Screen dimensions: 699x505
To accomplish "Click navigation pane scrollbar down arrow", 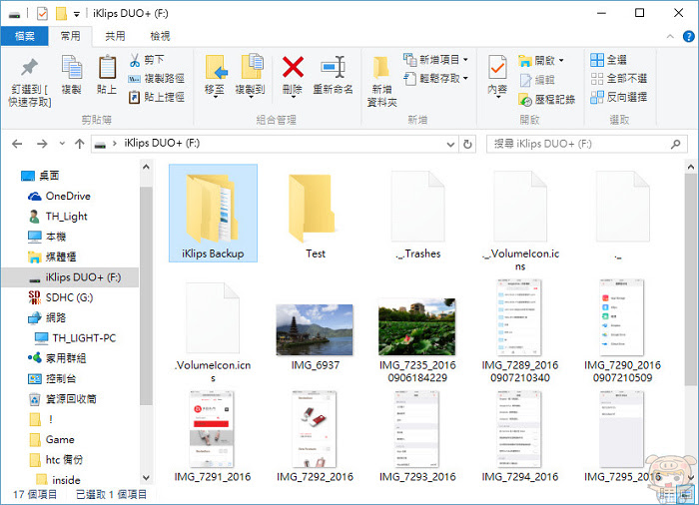I will 146,477.
